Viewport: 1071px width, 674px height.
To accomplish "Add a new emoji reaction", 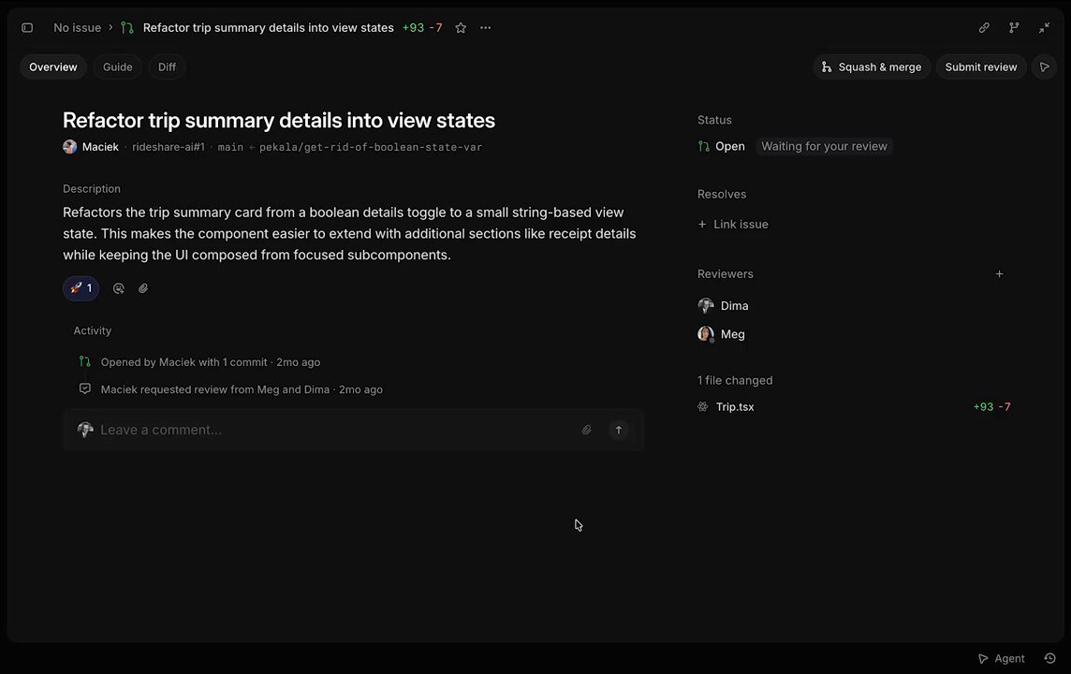I will pyautogui.click(x=119, y=289).
